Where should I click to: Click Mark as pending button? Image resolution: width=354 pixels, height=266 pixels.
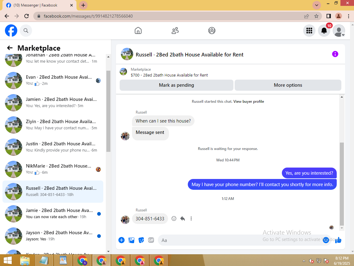176,85
